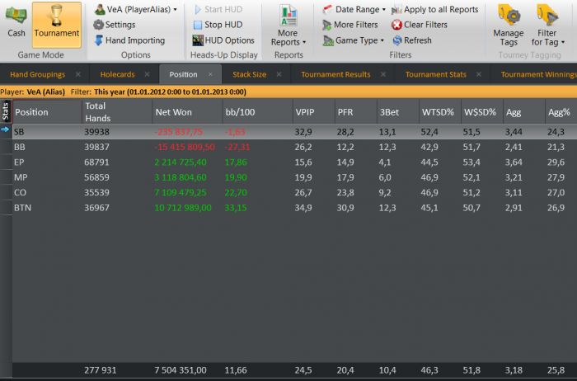
Task: Open the Stack Size tab
Action: click(x=250, y=74)
